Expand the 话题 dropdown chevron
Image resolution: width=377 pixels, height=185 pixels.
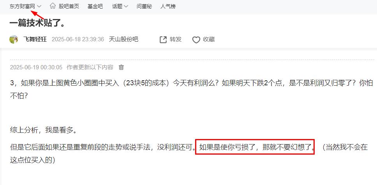126,6
